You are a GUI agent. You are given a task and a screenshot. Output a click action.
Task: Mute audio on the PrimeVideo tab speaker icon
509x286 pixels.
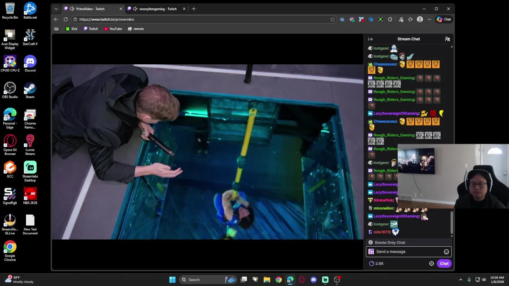[72, 9]
